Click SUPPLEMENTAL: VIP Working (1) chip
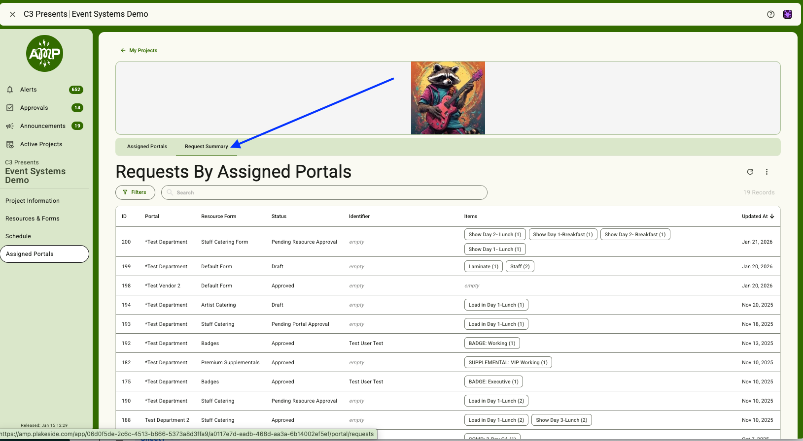 tap(508, 363)
